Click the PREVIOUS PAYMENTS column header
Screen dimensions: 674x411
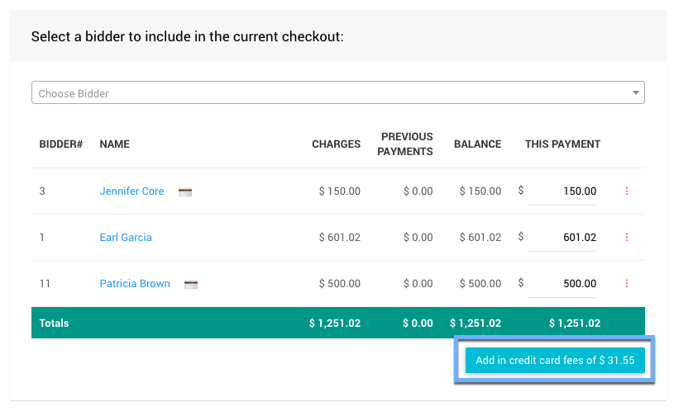click(x=406, y=144)
